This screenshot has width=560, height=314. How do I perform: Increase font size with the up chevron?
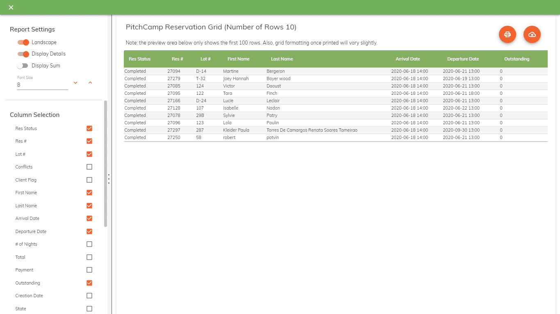[x=90, y=83]
